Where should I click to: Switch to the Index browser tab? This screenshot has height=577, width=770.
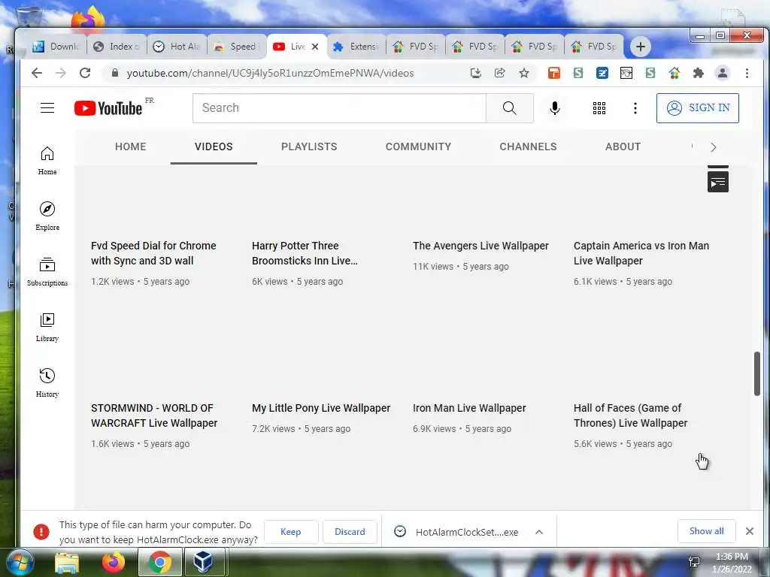tap(117, 47)
